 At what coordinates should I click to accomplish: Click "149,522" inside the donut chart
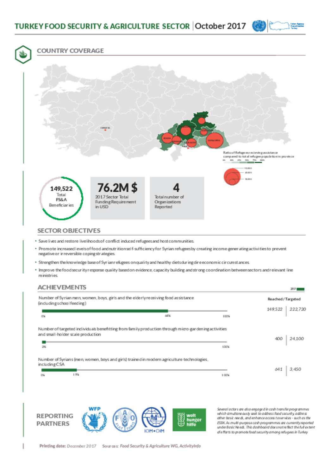[61, 188]
